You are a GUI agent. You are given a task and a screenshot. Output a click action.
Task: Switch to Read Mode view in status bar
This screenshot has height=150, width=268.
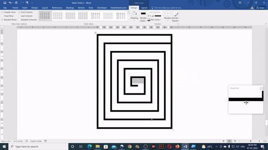(x=224, y=141)
